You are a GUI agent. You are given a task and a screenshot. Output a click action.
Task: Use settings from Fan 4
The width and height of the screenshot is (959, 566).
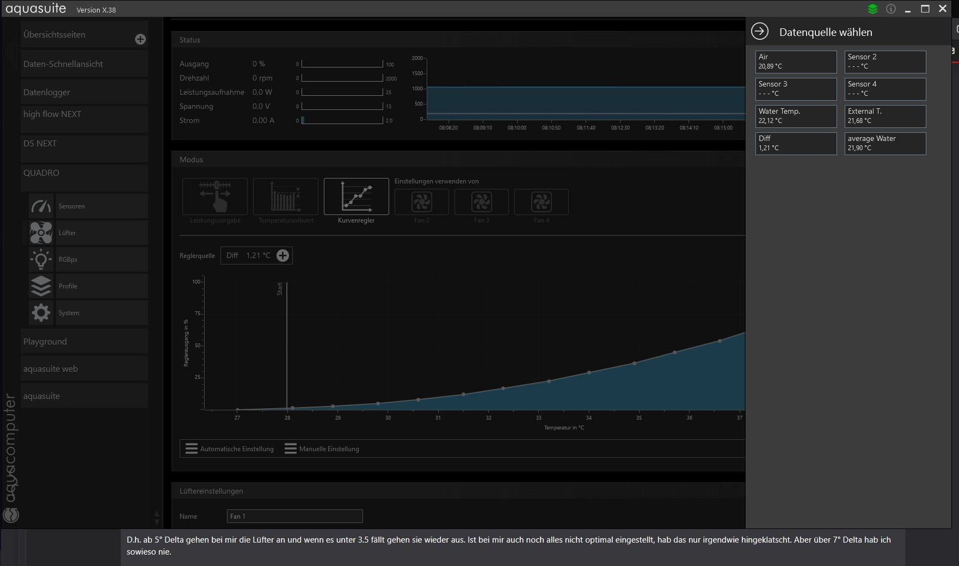coord(542,202)
